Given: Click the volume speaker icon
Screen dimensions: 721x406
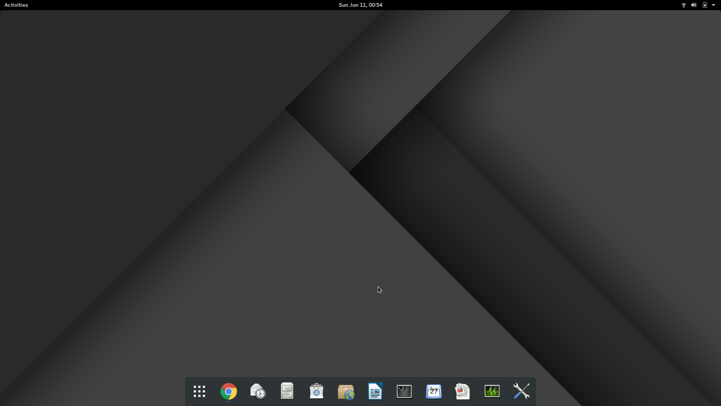Looking at the screenshot, I should (x=694, y=5).
